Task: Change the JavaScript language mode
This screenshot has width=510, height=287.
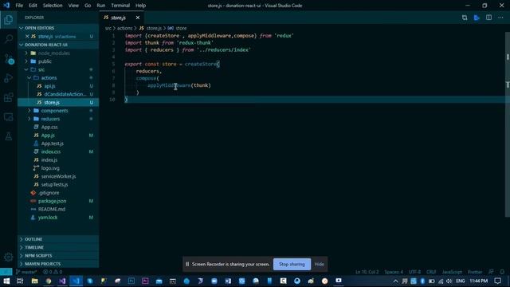Action: [x=452, y=272]
